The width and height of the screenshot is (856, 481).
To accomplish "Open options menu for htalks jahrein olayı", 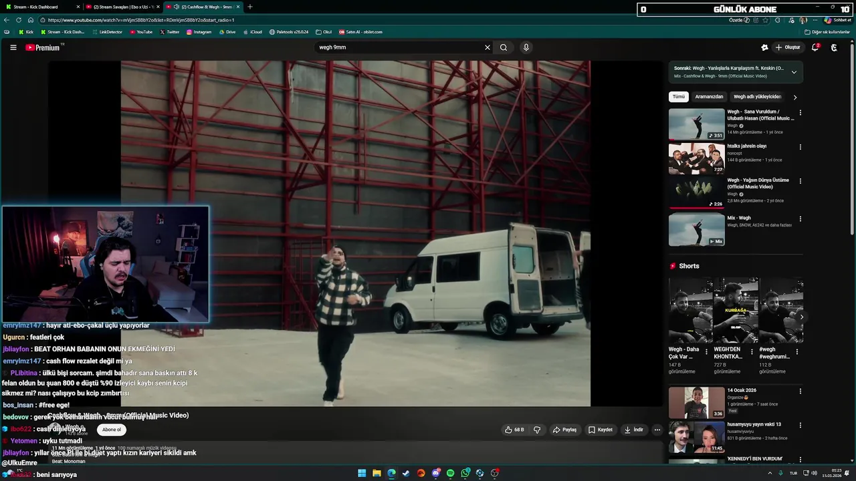I will tap(800, 147).
